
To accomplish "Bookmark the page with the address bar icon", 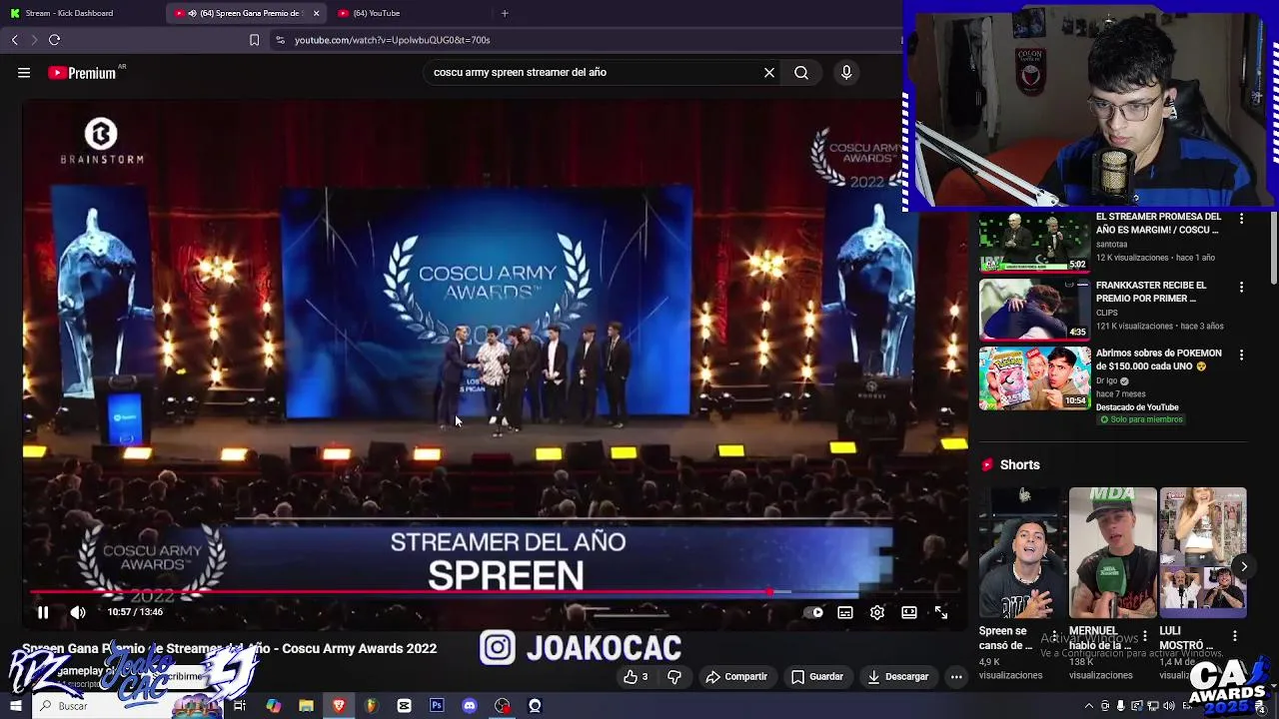I will click(x=254, y=40).
